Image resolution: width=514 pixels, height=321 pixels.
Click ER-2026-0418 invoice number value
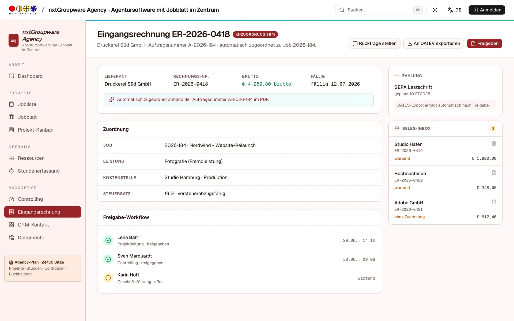[191, 84]
